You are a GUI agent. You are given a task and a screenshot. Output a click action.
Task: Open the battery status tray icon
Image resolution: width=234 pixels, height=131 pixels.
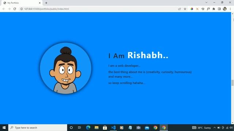[x=219, y=128]
